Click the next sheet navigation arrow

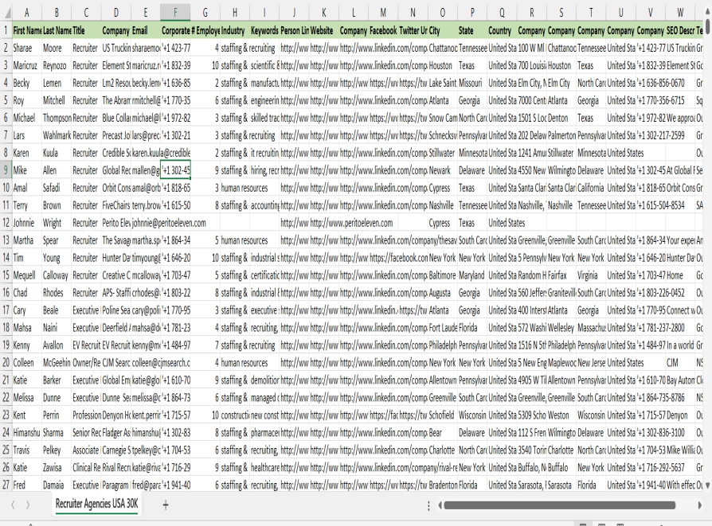28,505
